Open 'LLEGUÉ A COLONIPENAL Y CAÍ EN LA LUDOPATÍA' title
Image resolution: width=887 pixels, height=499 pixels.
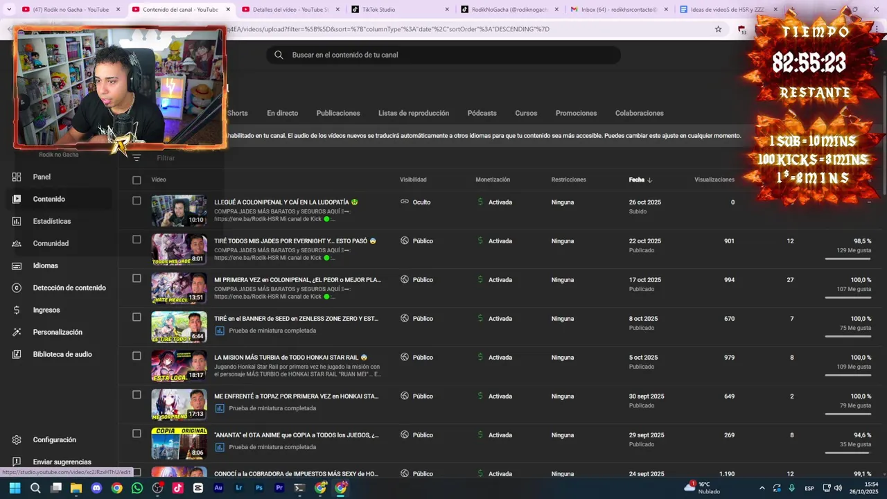pyautogui.click(x=286, y=202)
